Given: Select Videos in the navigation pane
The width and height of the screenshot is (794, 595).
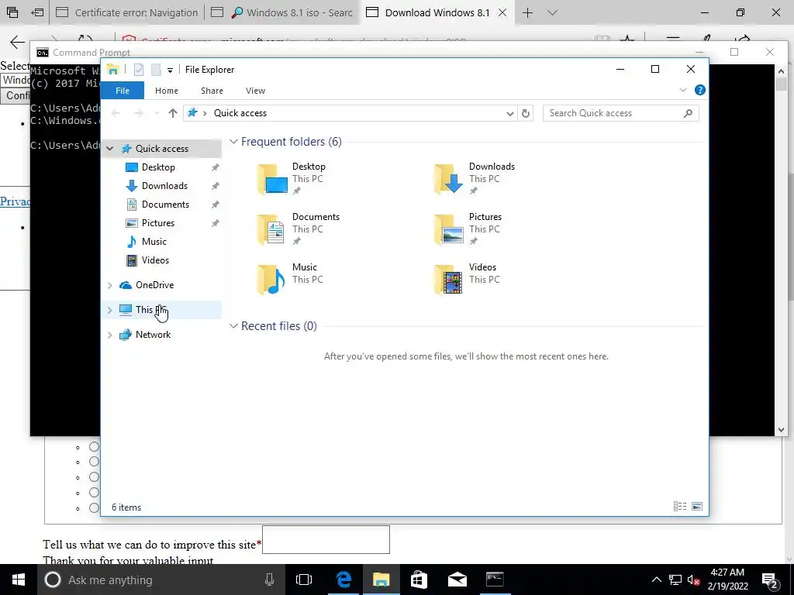Looking at the screenshot, I should (155, 260).
